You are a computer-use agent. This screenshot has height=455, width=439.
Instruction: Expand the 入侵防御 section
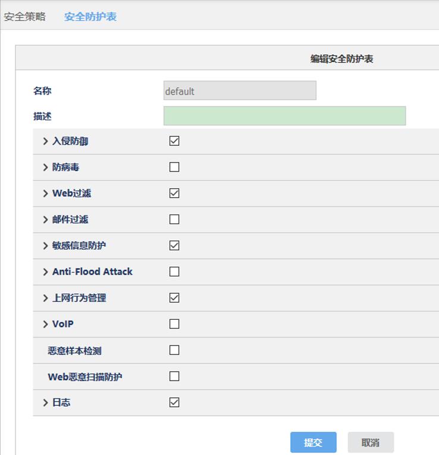pyautogui.click(x=45, y=141)
